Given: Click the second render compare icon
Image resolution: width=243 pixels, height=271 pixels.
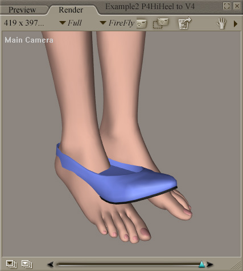Looking at the screenshot, I should (x=27, y=264).
